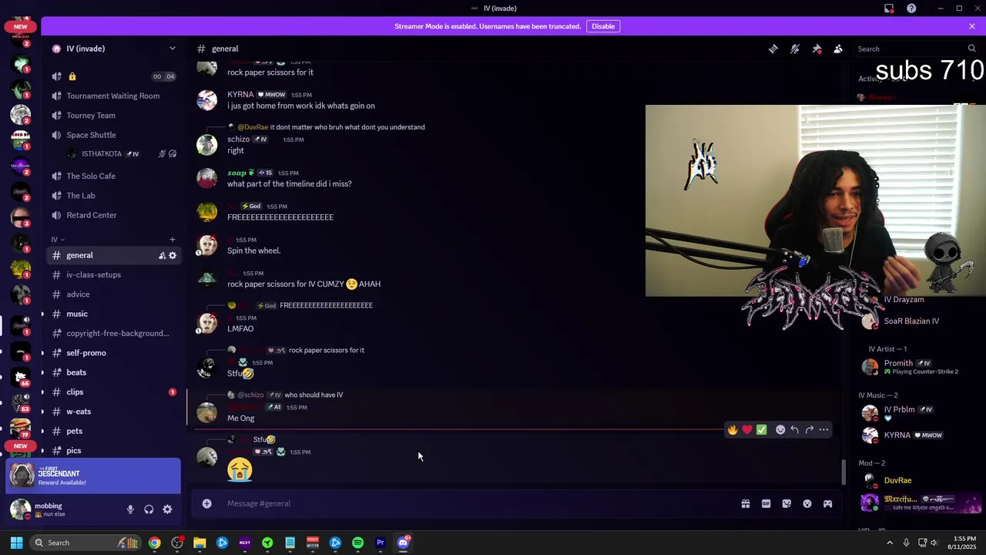Open the sticker picker

(786, 503)
